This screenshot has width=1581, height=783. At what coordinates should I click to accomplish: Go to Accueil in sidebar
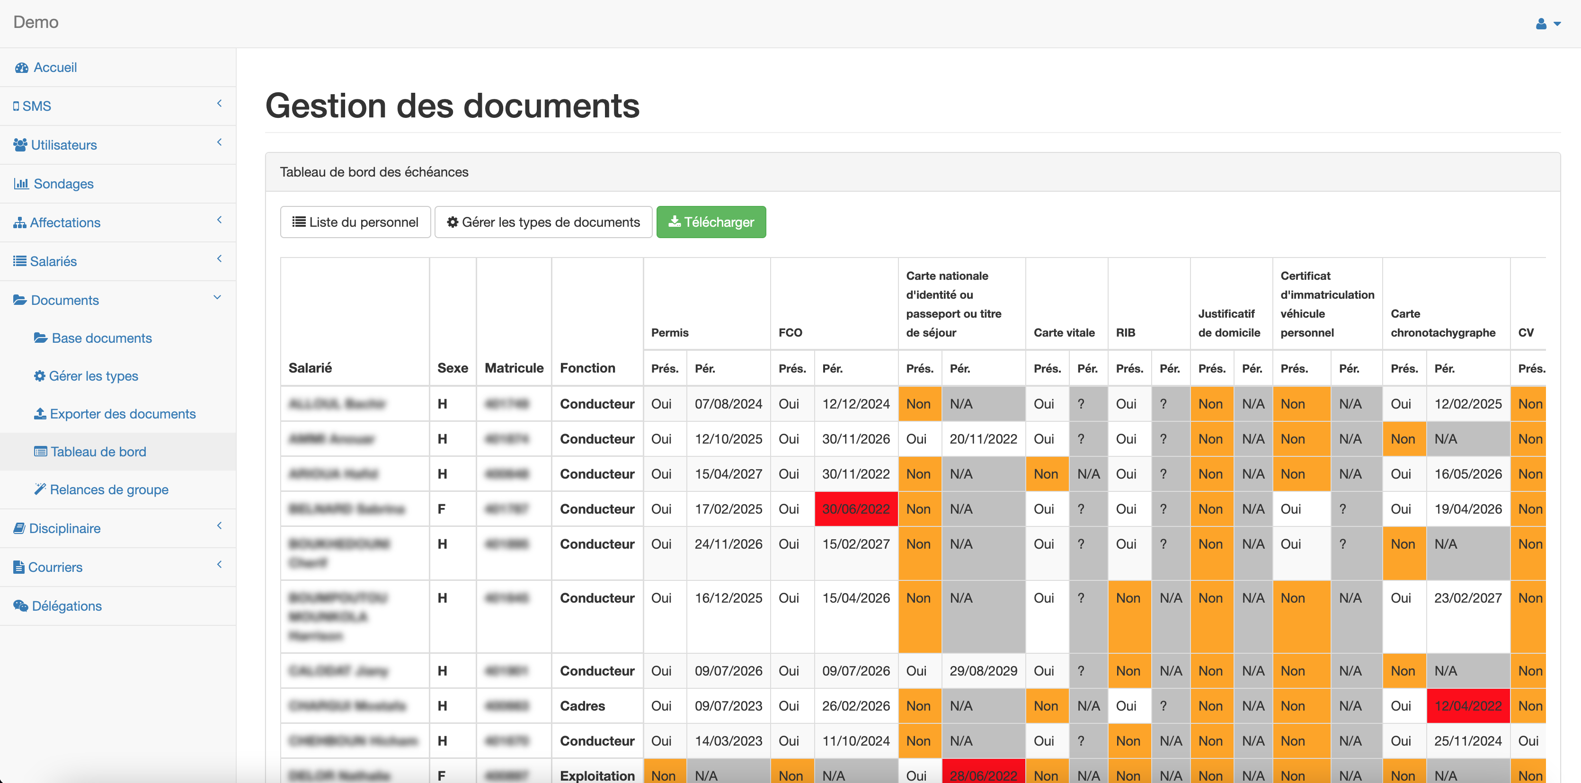click(118, 68)
